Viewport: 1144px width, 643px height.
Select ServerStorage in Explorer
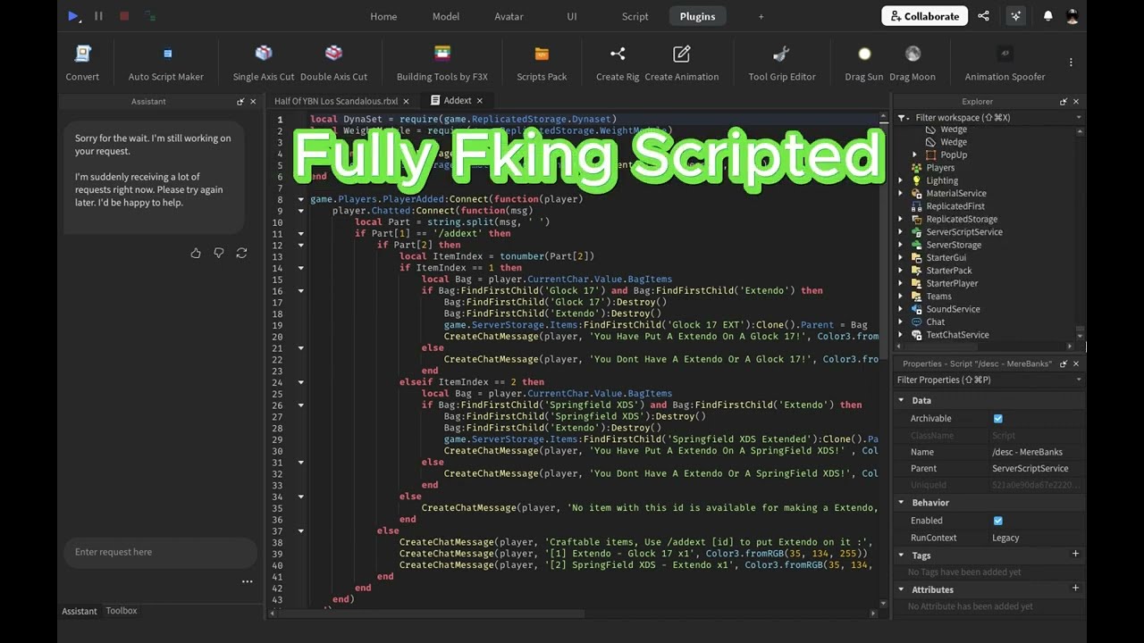point(954,245)
